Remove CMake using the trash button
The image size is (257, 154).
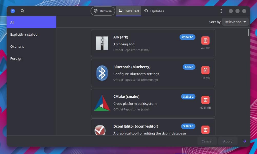pos(205,100)
